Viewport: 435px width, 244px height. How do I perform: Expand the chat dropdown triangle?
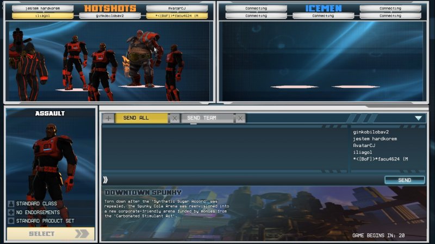418,118
